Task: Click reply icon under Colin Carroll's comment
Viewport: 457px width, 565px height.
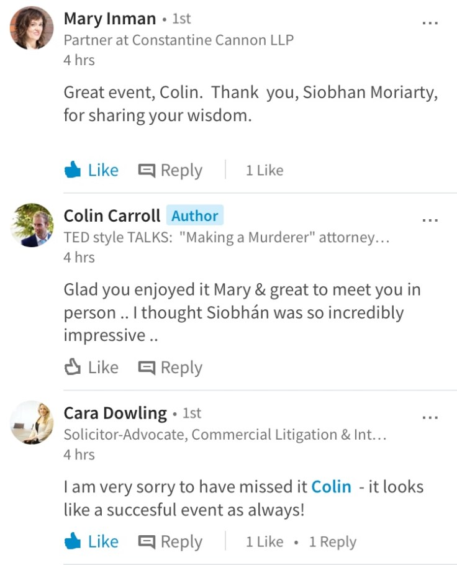Action: [147, 368]
